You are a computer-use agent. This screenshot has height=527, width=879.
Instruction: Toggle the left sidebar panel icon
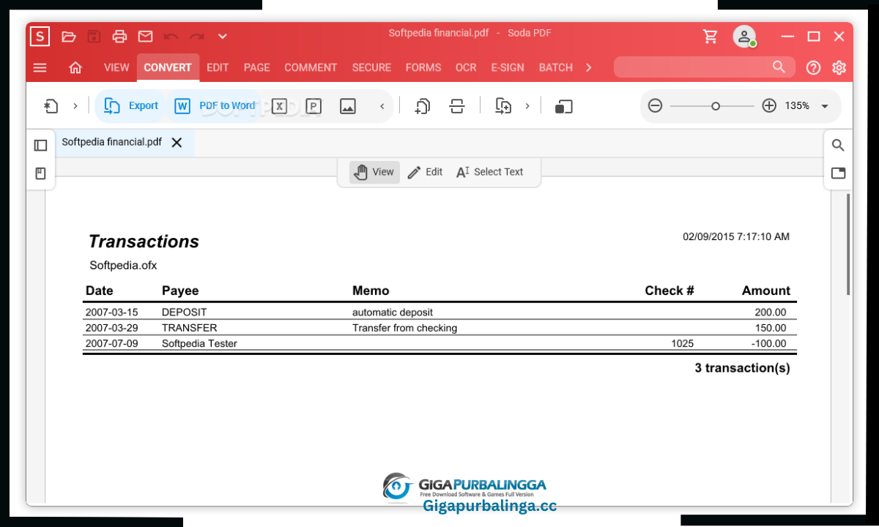(40, 146)
